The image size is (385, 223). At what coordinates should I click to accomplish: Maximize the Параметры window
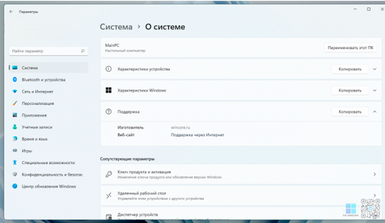pyautogui.click(x=369, y=9)
